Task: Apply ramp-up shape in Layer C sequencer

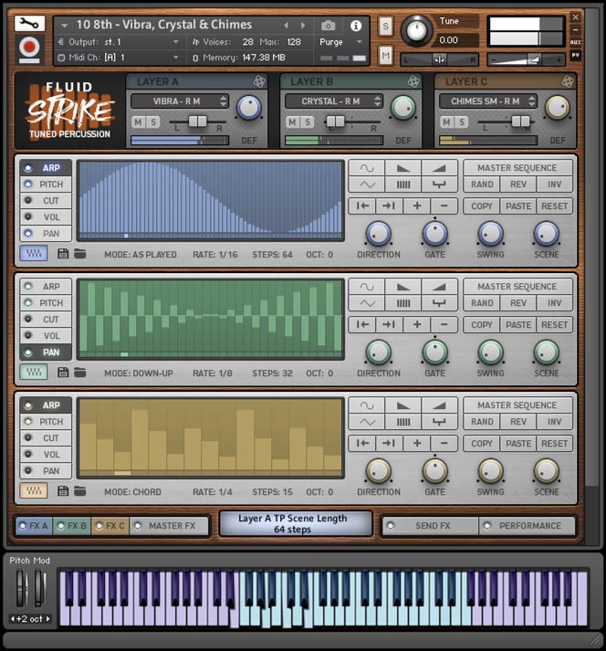Action: pos(439,405)
